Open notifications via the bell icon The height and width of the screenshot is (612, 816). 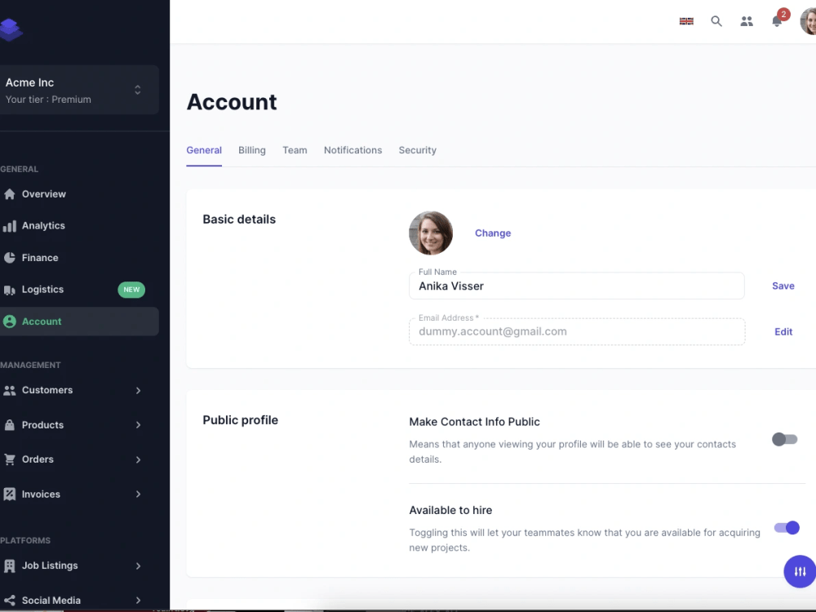[777, 21]
